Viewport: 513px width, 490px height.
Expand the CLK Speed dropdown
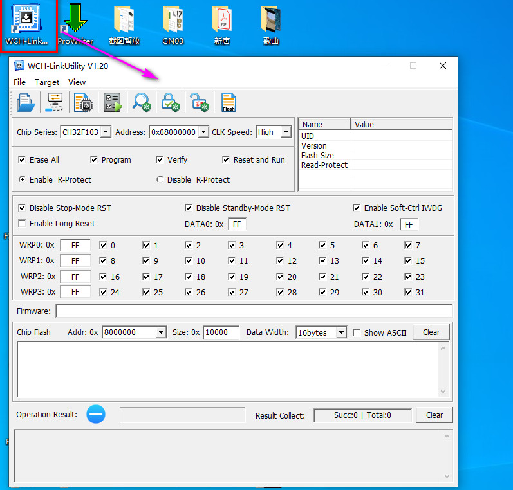coord(286,132)
